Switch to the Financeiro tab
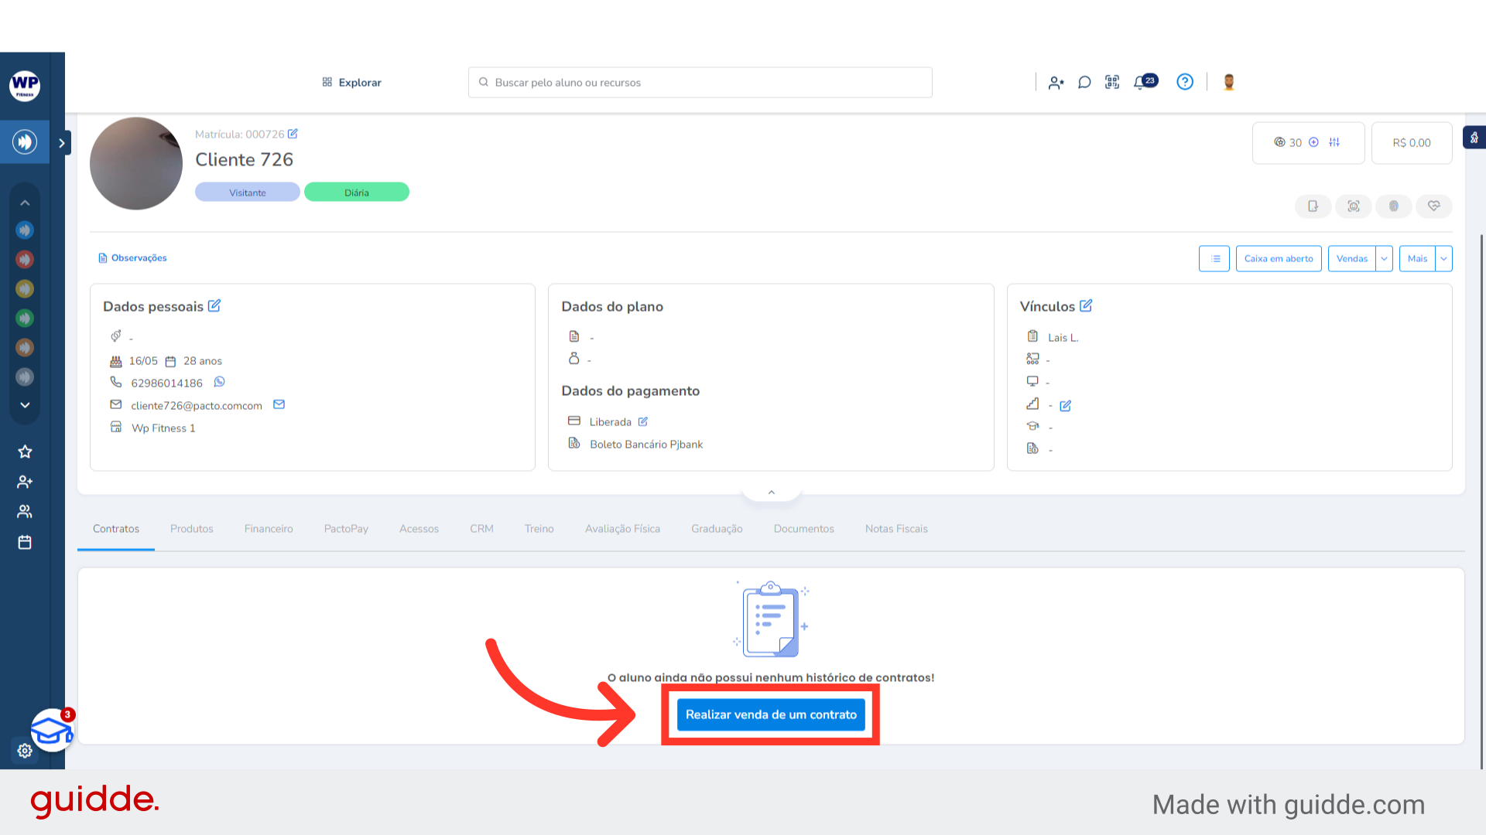 (269, 529)
